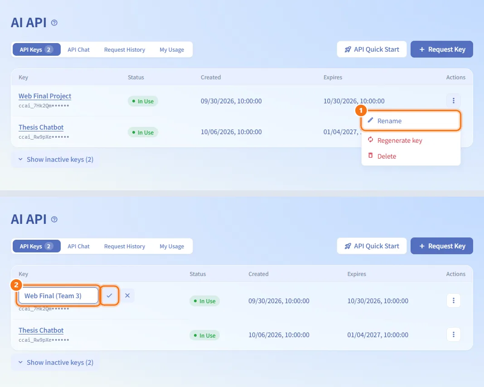This screenshot has height=387, width=484.
Task: Expand Show inactive keys (2) in upper panel
Action: pyautogui.click(x=56, y=160)
